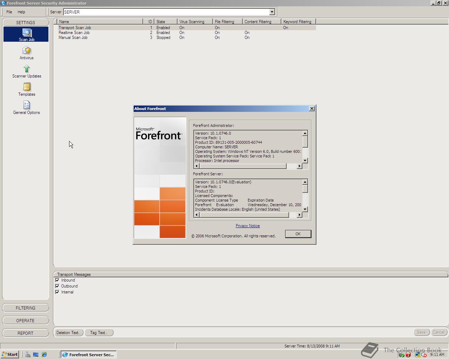Image resolution: width=449 pixels, height=359 pixels.
Task: Click Forefront Administrator scroll down arrow
Action: click(305, 161)
